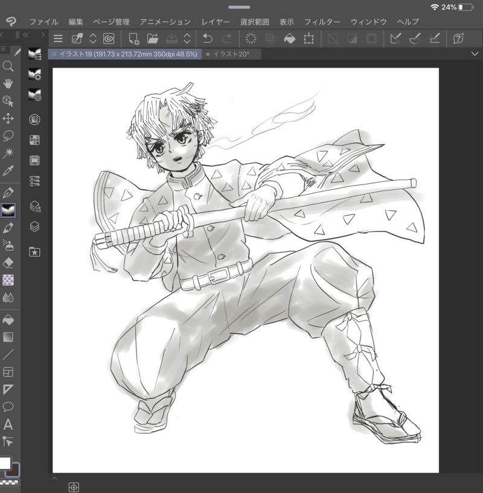The height and width of the screenshot is (493, 483).
Task: Select the Lasso selection tool
Action: coord(8,136)
